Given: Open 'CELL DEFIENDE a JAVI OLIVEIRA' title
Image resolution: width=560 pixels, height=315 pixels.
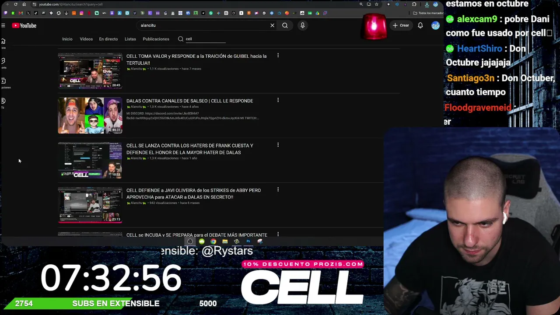Looking at the screenshot, I should point(193,193).
